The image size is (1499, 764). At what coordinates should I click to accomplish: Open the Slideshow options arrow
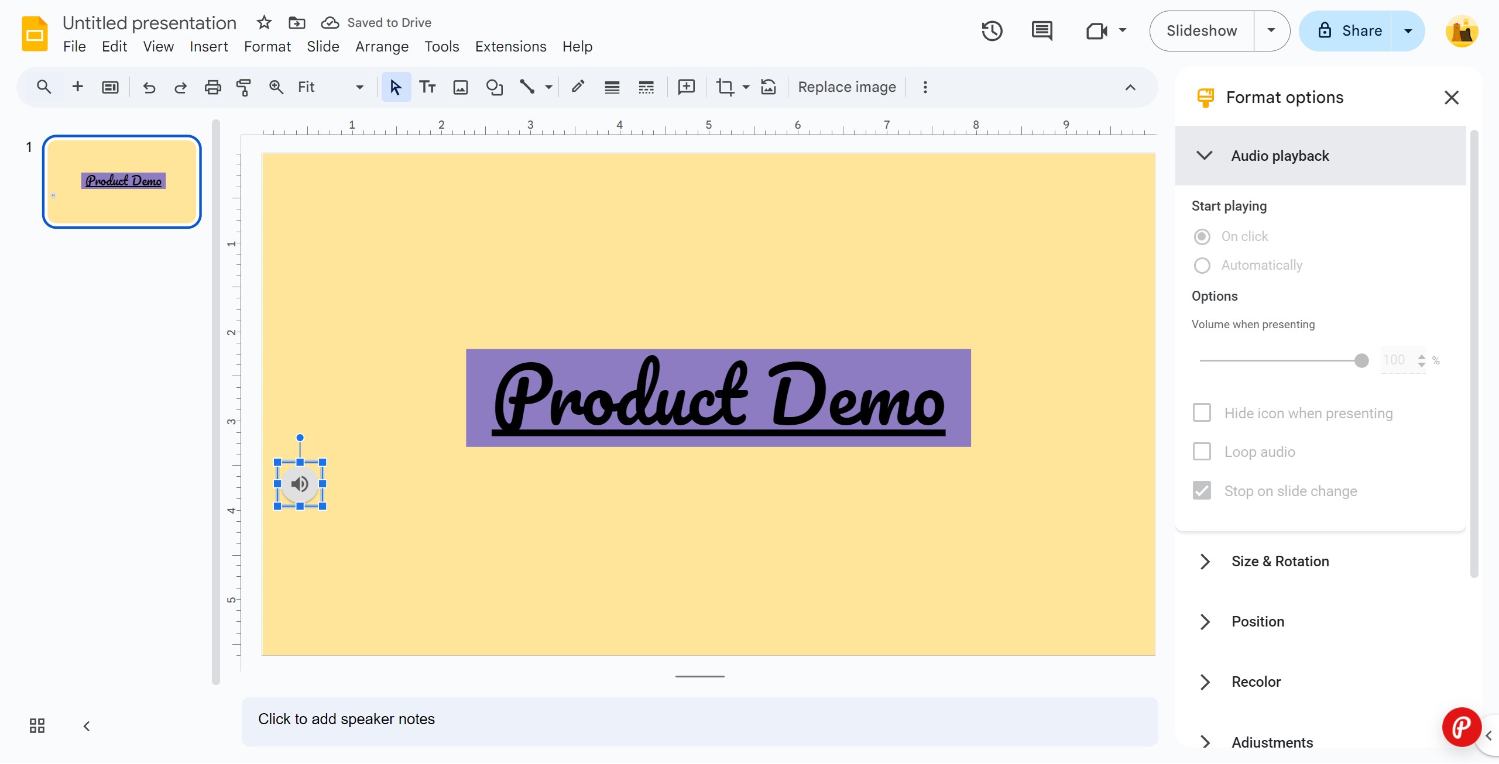click(1271, 30)
